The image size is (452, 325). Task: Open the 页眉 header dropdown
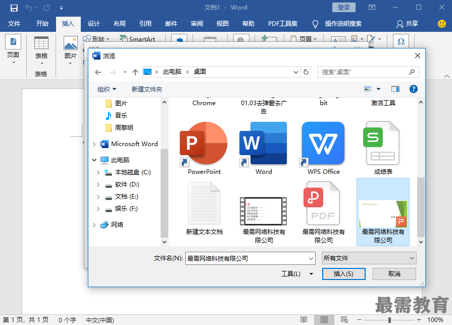tap(304, 39)
